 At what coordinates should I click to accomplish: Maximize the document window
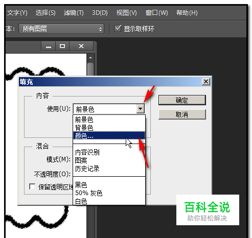pyautogui.click(x=62, y=46)
